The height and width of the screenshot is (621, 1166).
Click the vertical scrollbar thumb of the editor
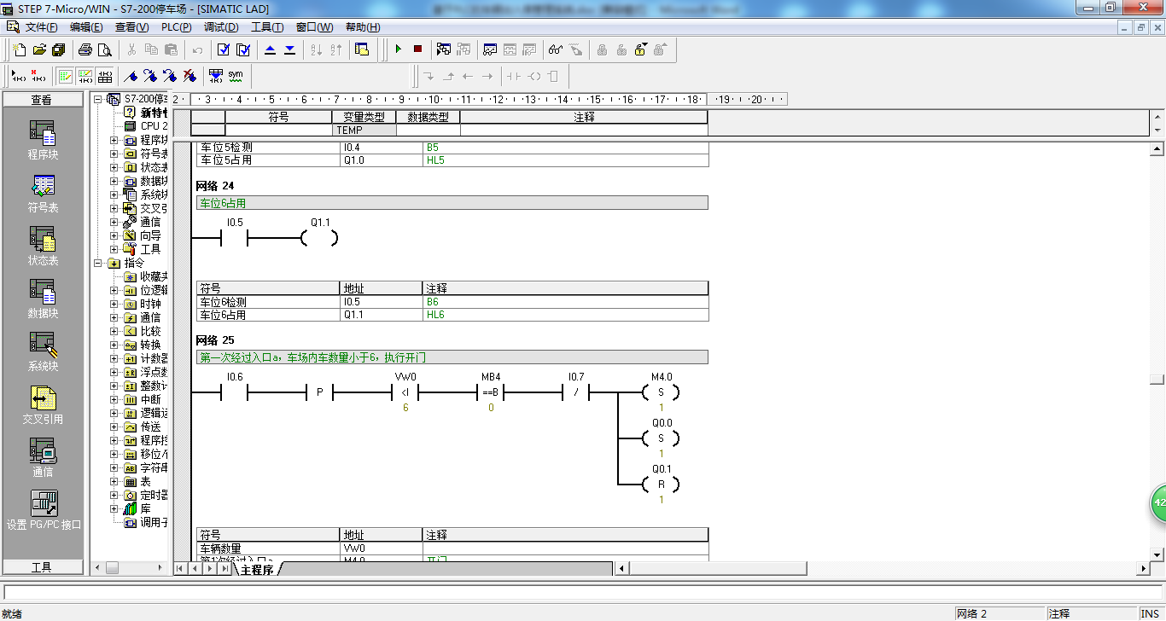pyautogui.click(x=1157, y=380)
